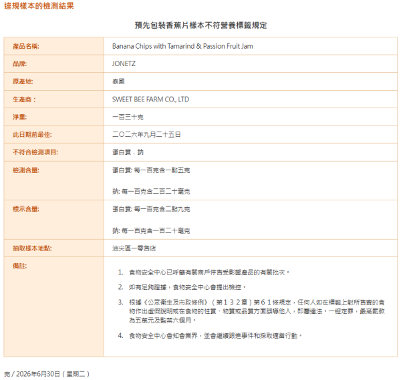Select sampling location 油尖區一零售店

tap(134, 248)
